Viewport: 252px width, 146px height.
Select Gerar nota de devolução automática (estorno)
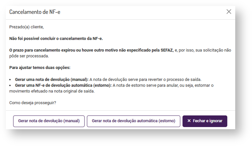pos(134,121)
